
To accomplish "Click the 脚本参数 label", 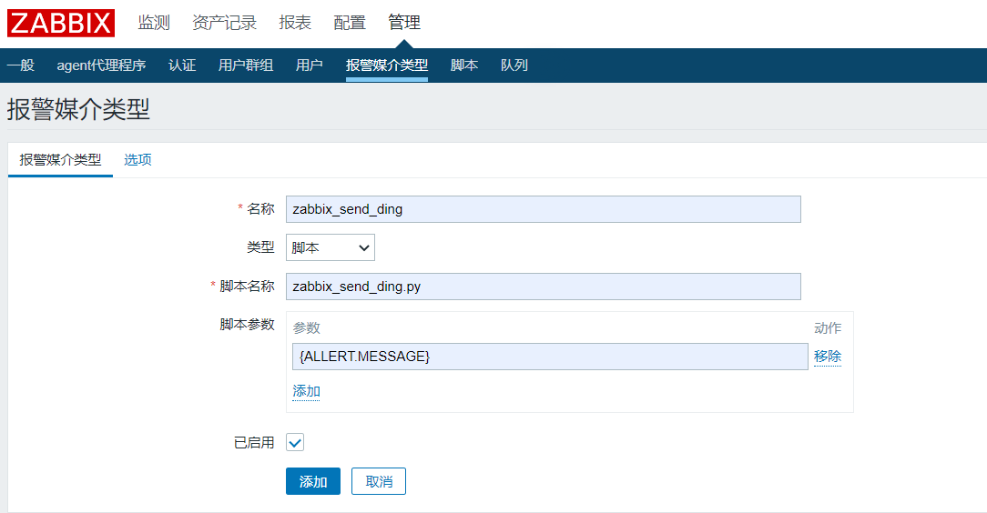I will (247, 325).
